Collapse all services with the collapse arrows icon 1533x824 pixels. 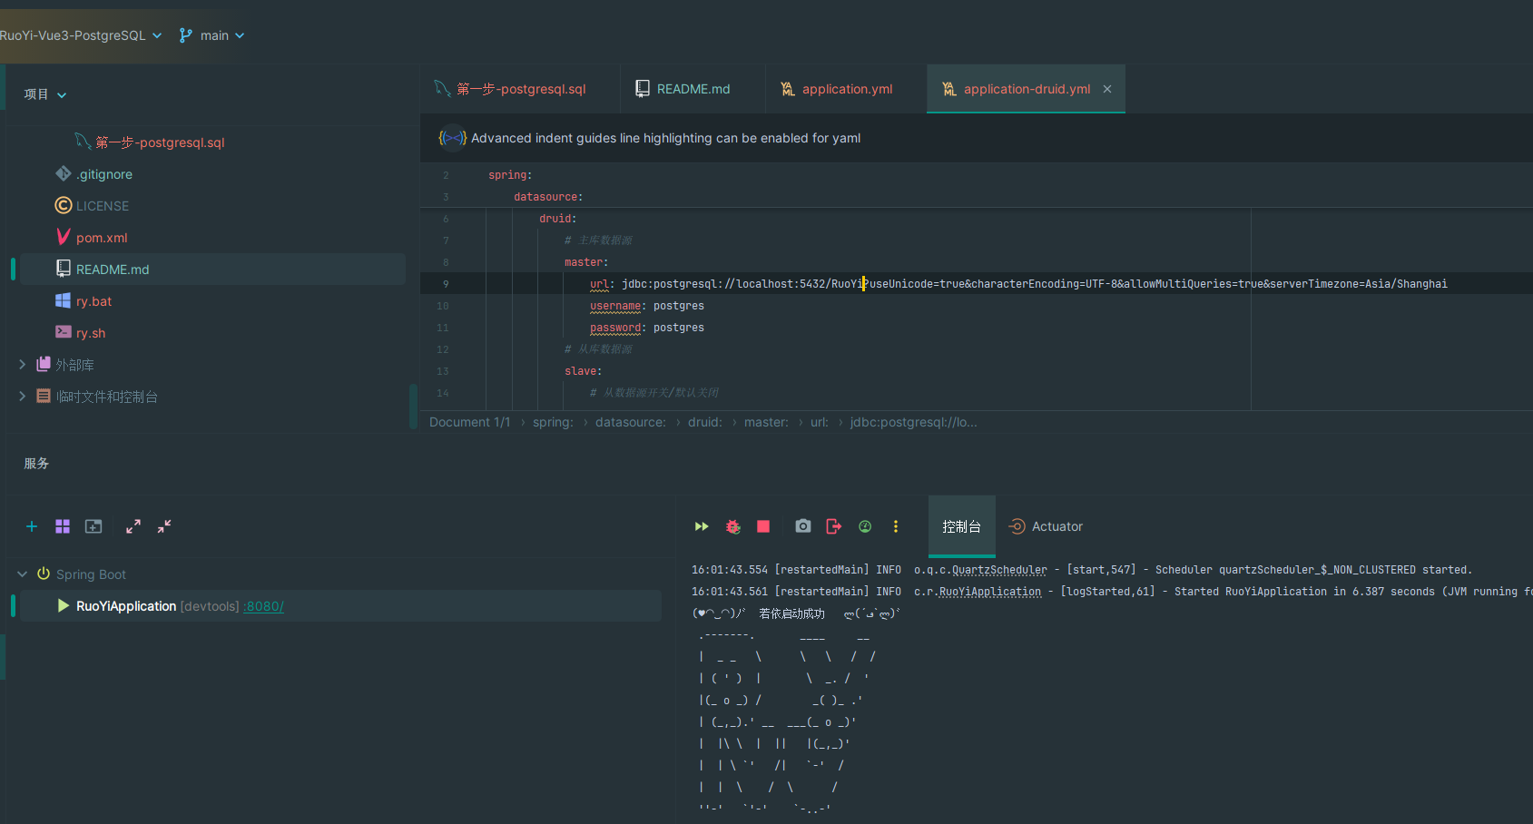tap(164, 526)
